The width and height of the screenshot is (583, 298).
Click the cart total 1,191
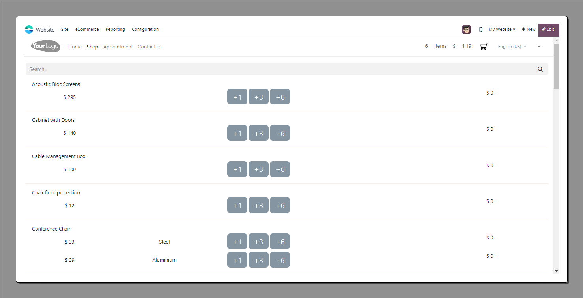(468, 46)
